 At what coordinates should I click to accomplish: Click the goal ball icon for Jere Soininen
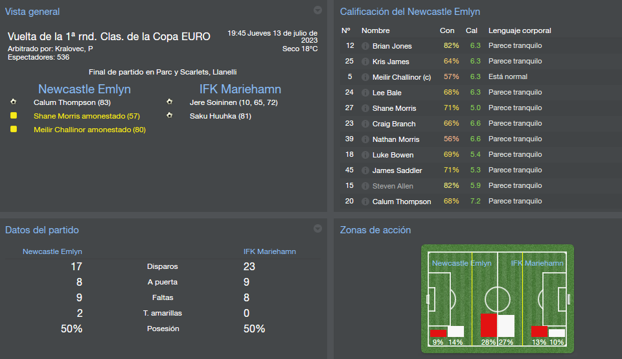169,102
